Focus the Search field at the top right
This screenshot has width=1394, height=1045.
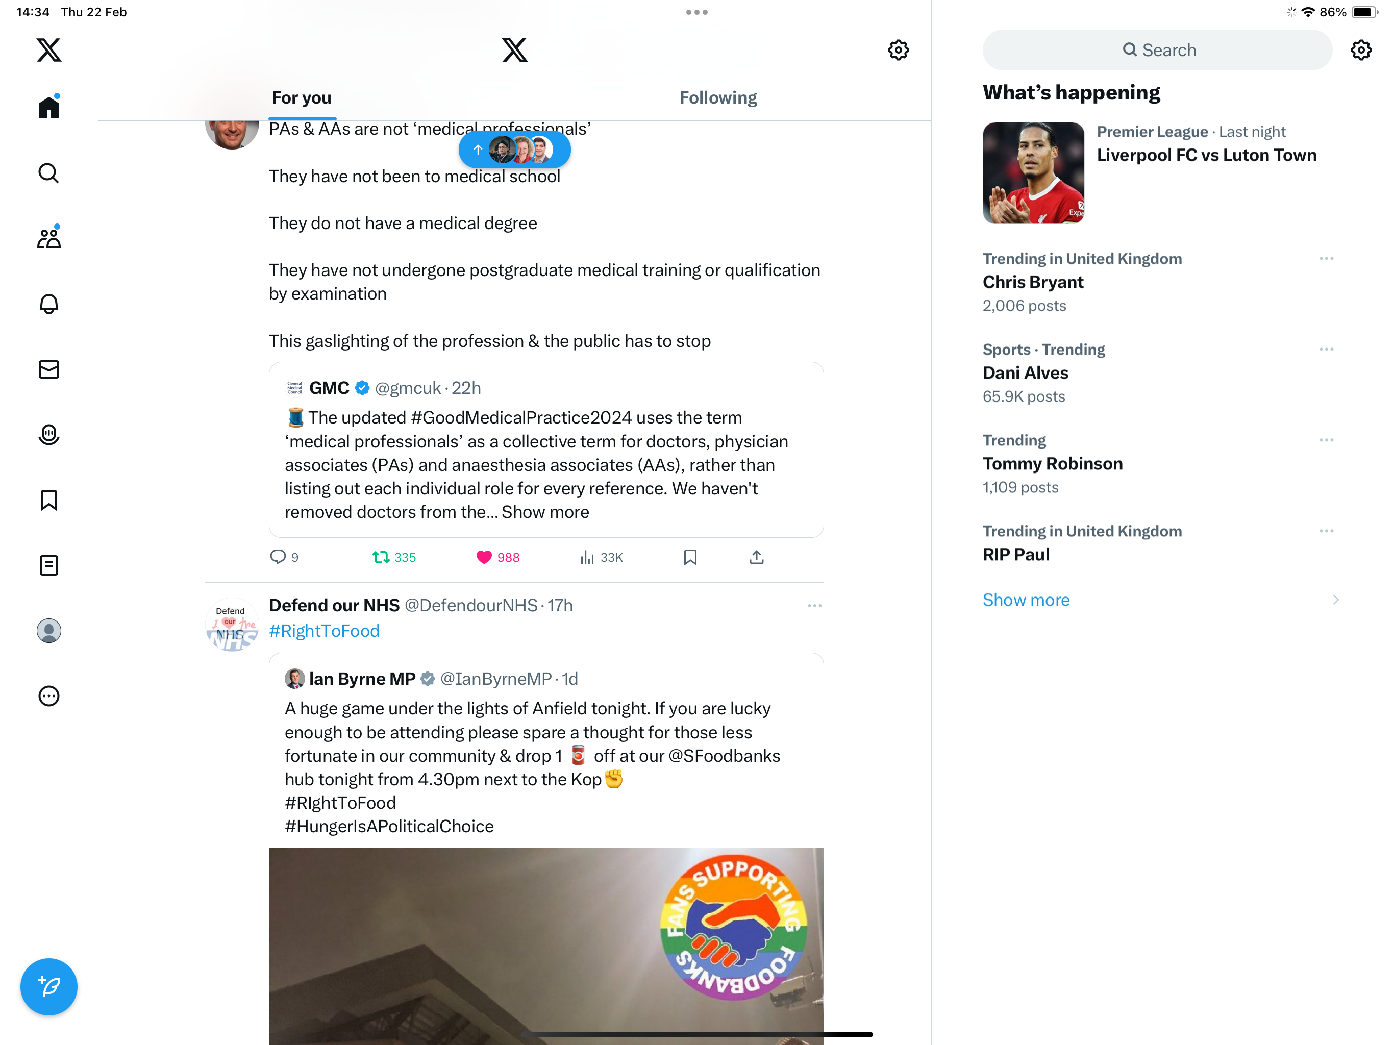coord(1157,50)
